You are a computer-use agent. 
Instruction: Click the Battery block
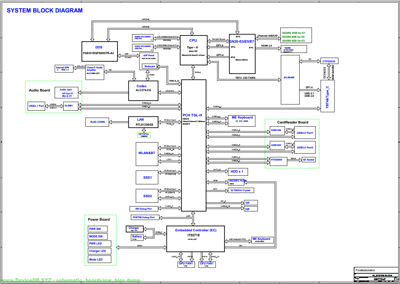point(137,238)
